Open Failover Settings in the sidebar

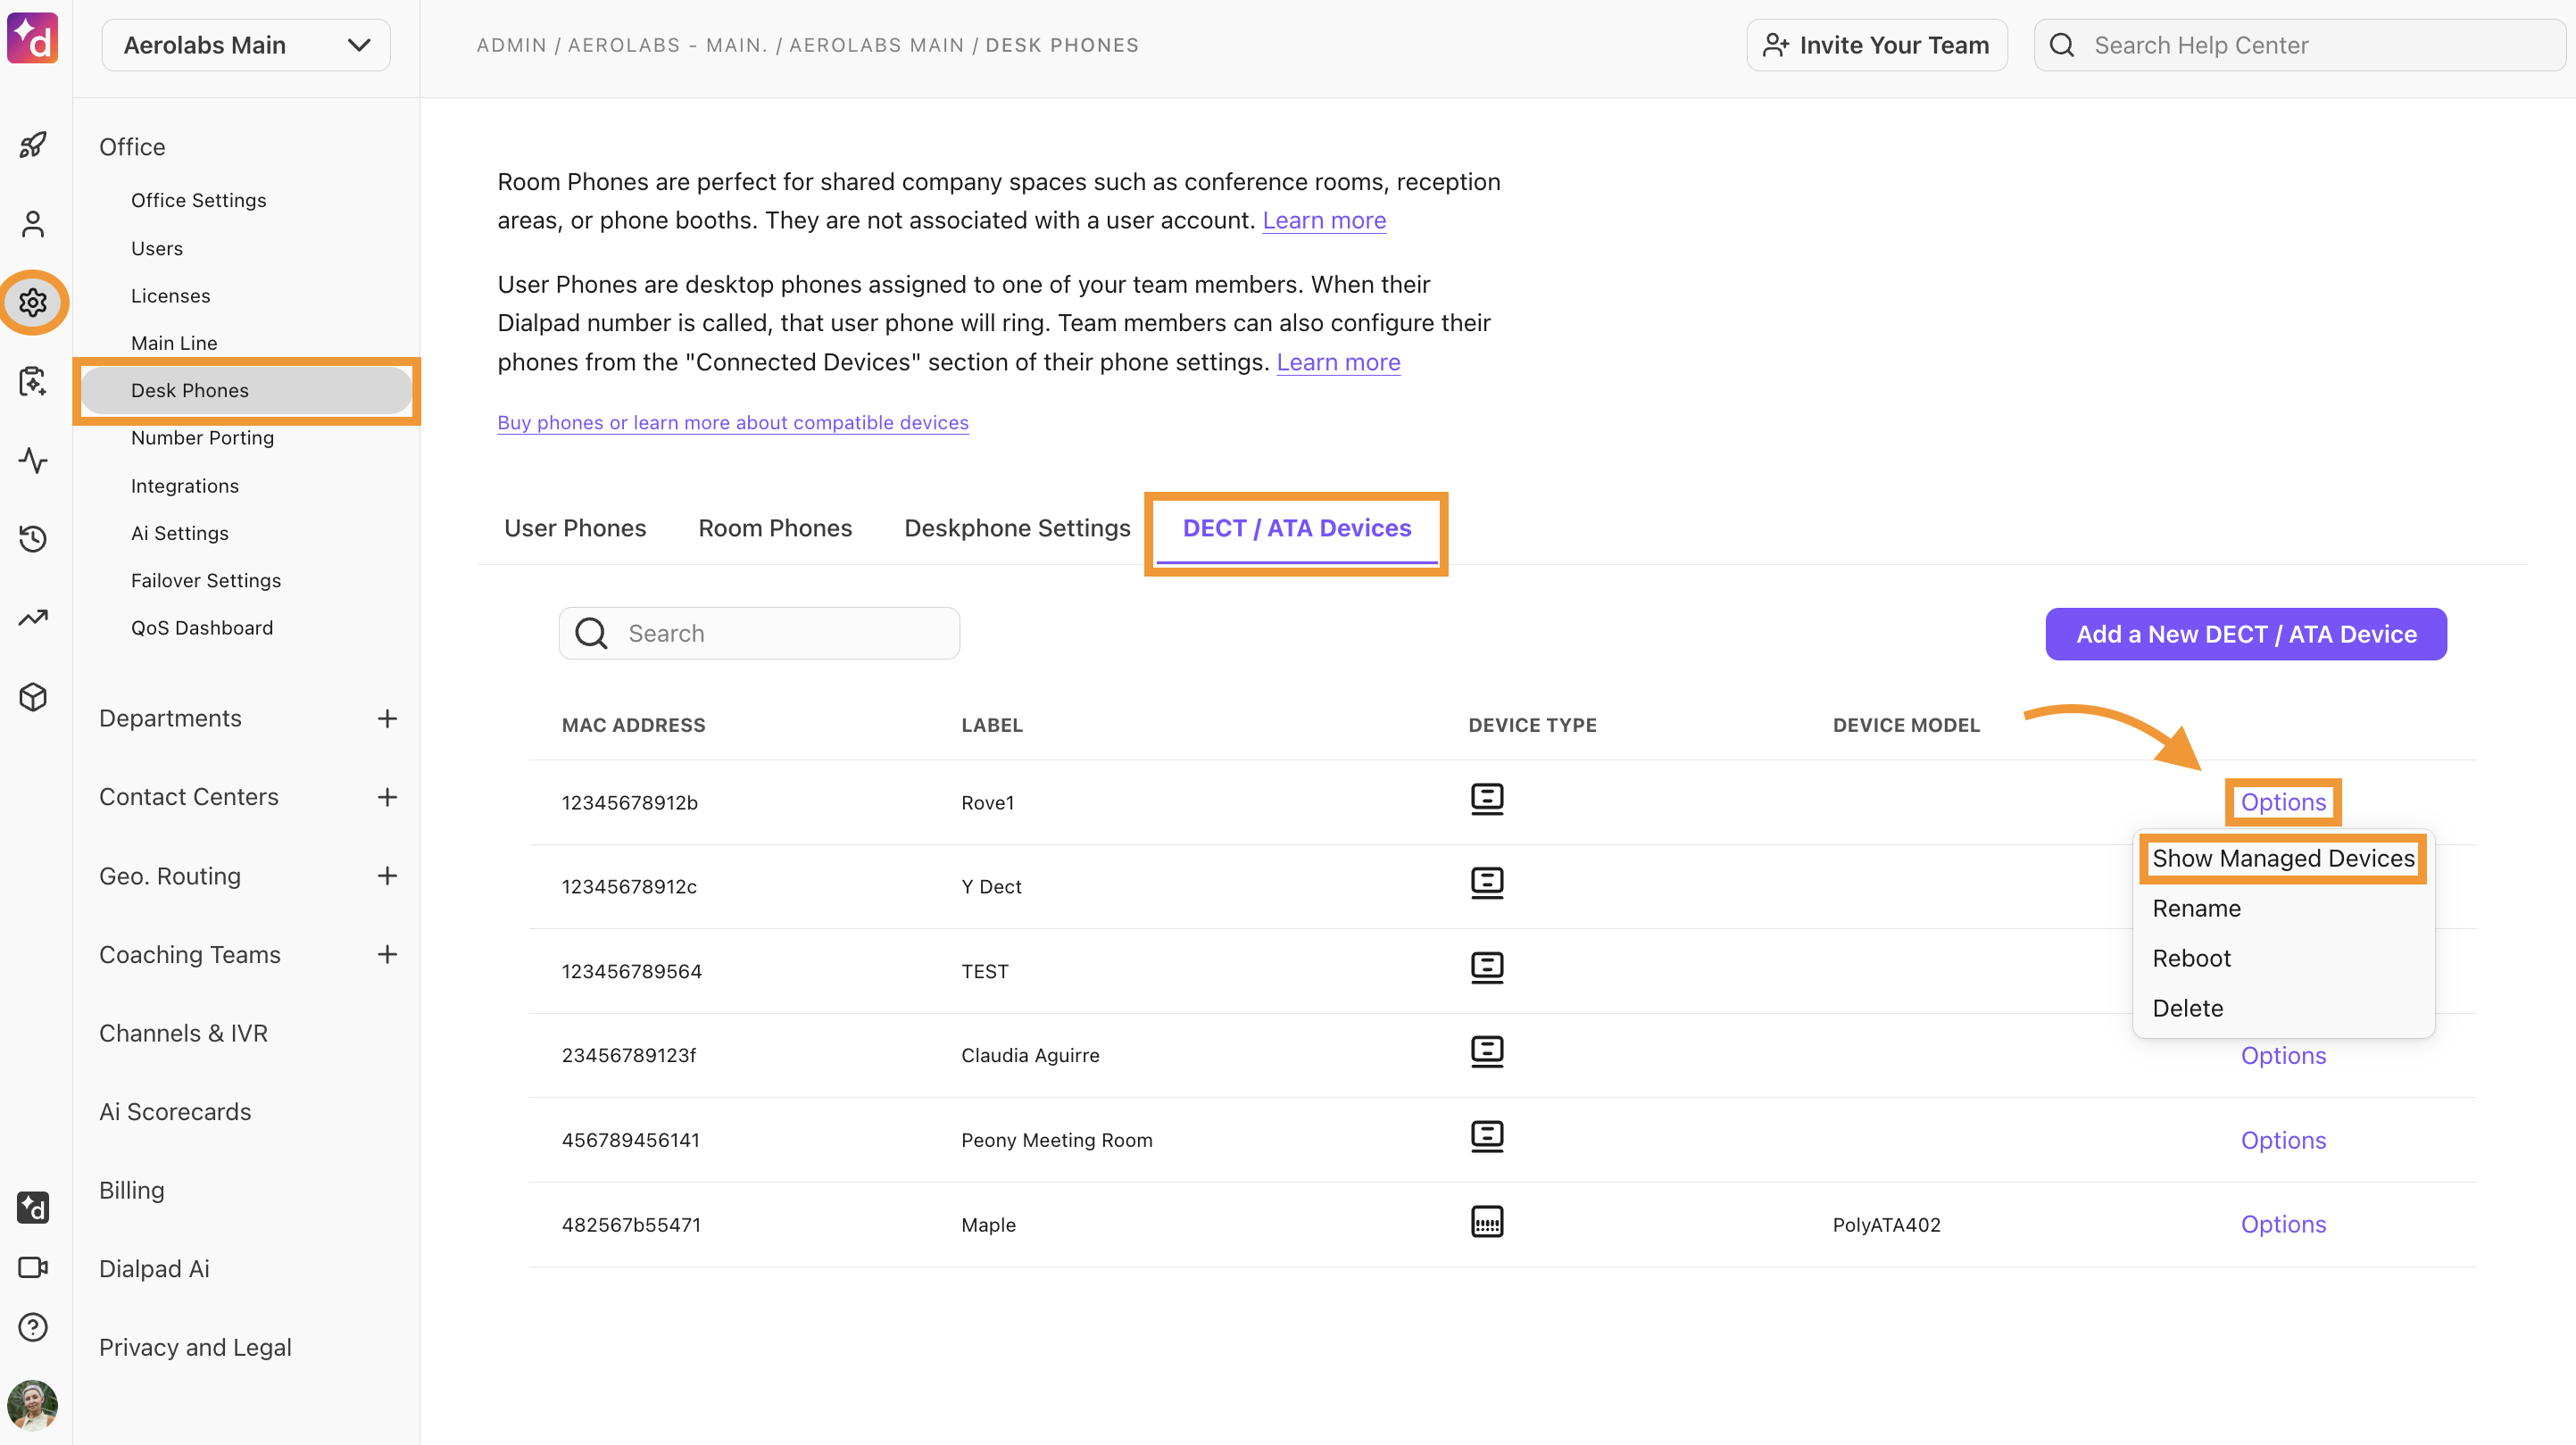[x=206, y=580]
